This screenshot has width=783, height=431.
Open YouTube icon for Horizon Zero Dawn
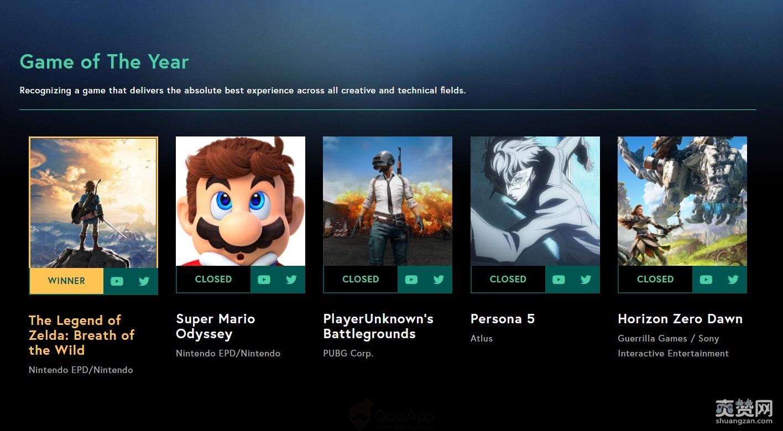pos(706,280)
